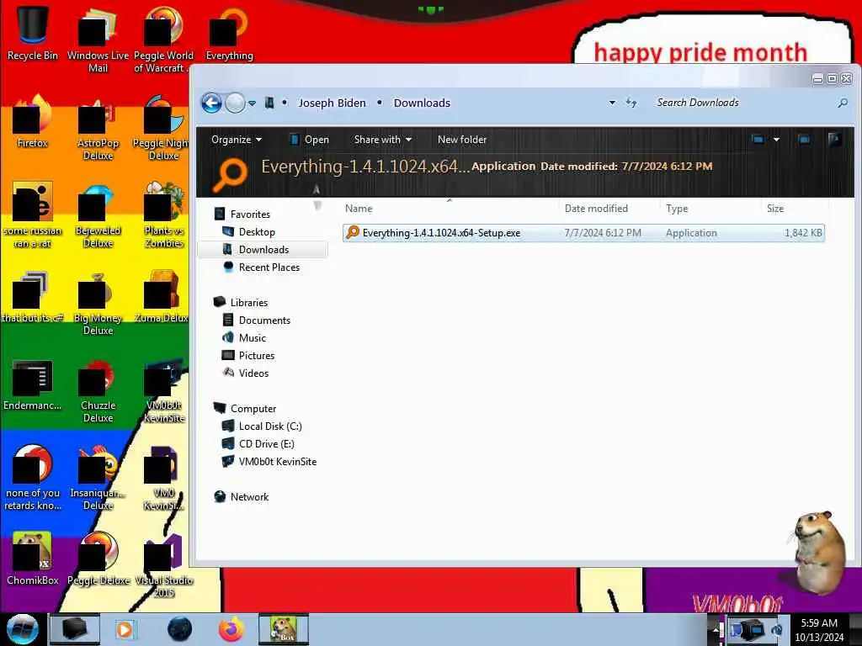This screenshot has height=646, width=862.
Task: Open Recent Places in navigation pane
Action: (269, 267)
